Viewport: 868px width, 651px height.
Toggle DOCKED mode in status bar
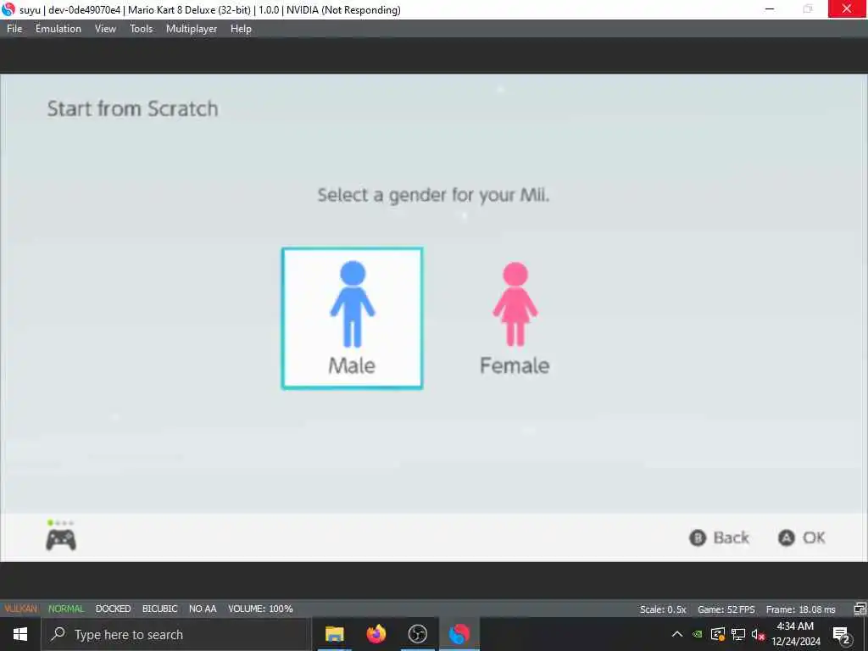coord(113,609)
